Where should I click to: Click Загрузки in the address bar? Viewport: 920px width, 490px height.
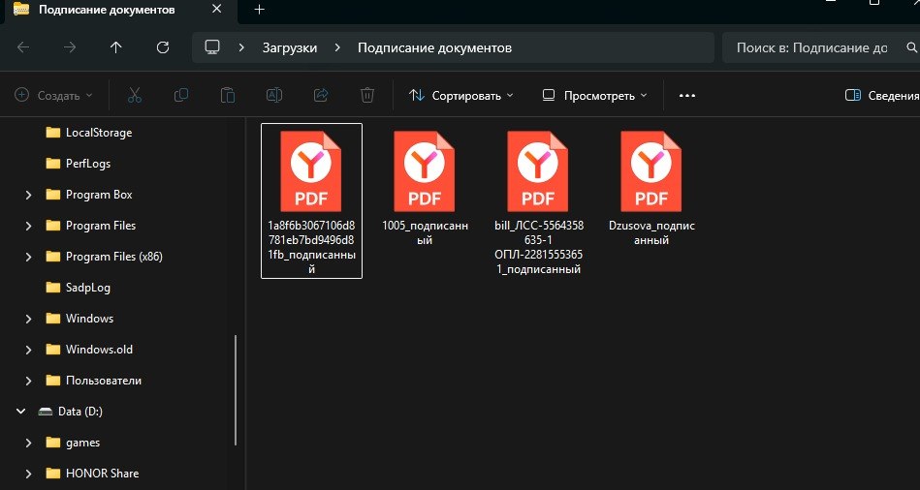[x=290, y=47]
